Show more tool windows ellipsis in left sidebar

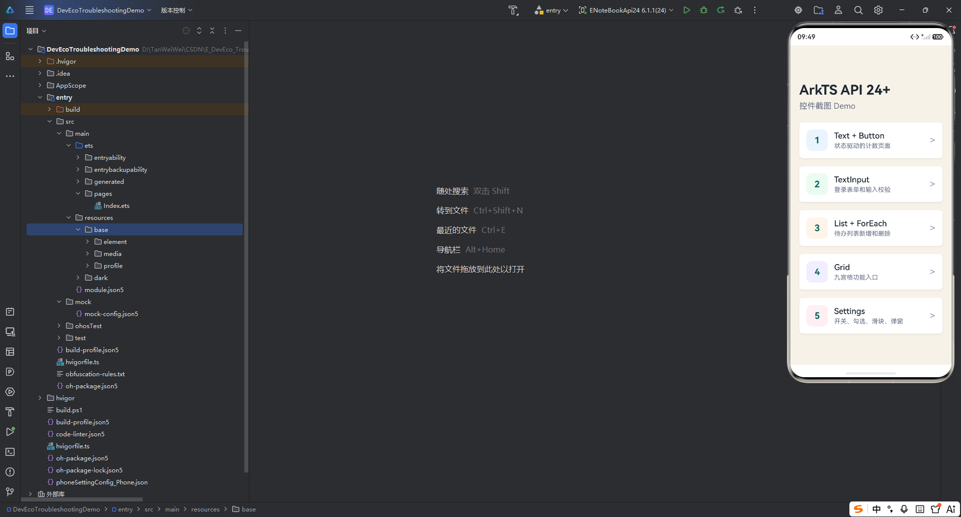[10, 76]
